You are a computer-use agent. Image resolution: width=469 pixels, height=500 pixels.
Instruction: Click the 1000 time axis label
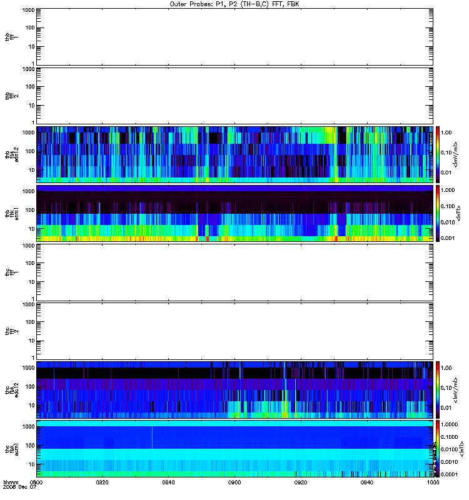(433, 482)
